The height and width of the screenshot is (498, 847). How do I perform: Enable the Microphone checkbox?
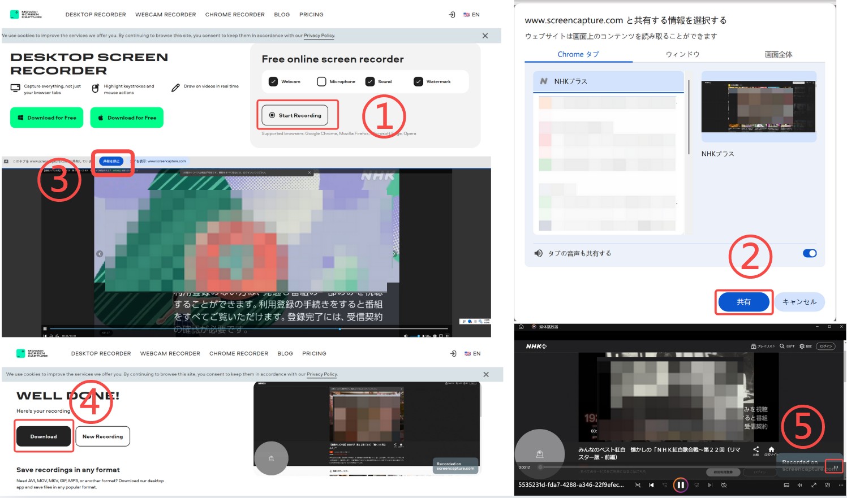(x=321, y=81)
